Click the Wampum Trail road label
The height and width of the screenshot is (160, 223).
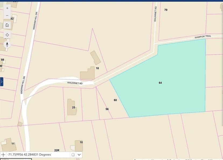coord(203,36)
